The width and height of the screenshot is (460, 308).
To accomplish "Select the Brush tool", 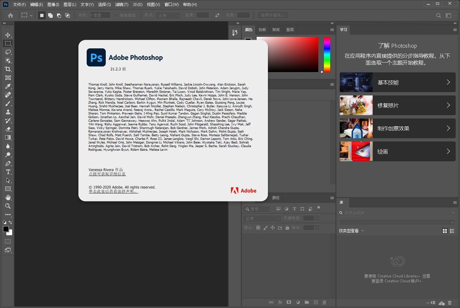I will pos(8,103).
